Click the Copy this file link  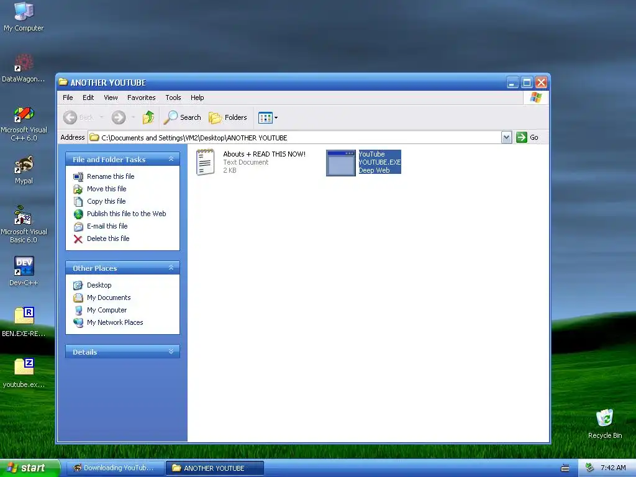[106, 201]
